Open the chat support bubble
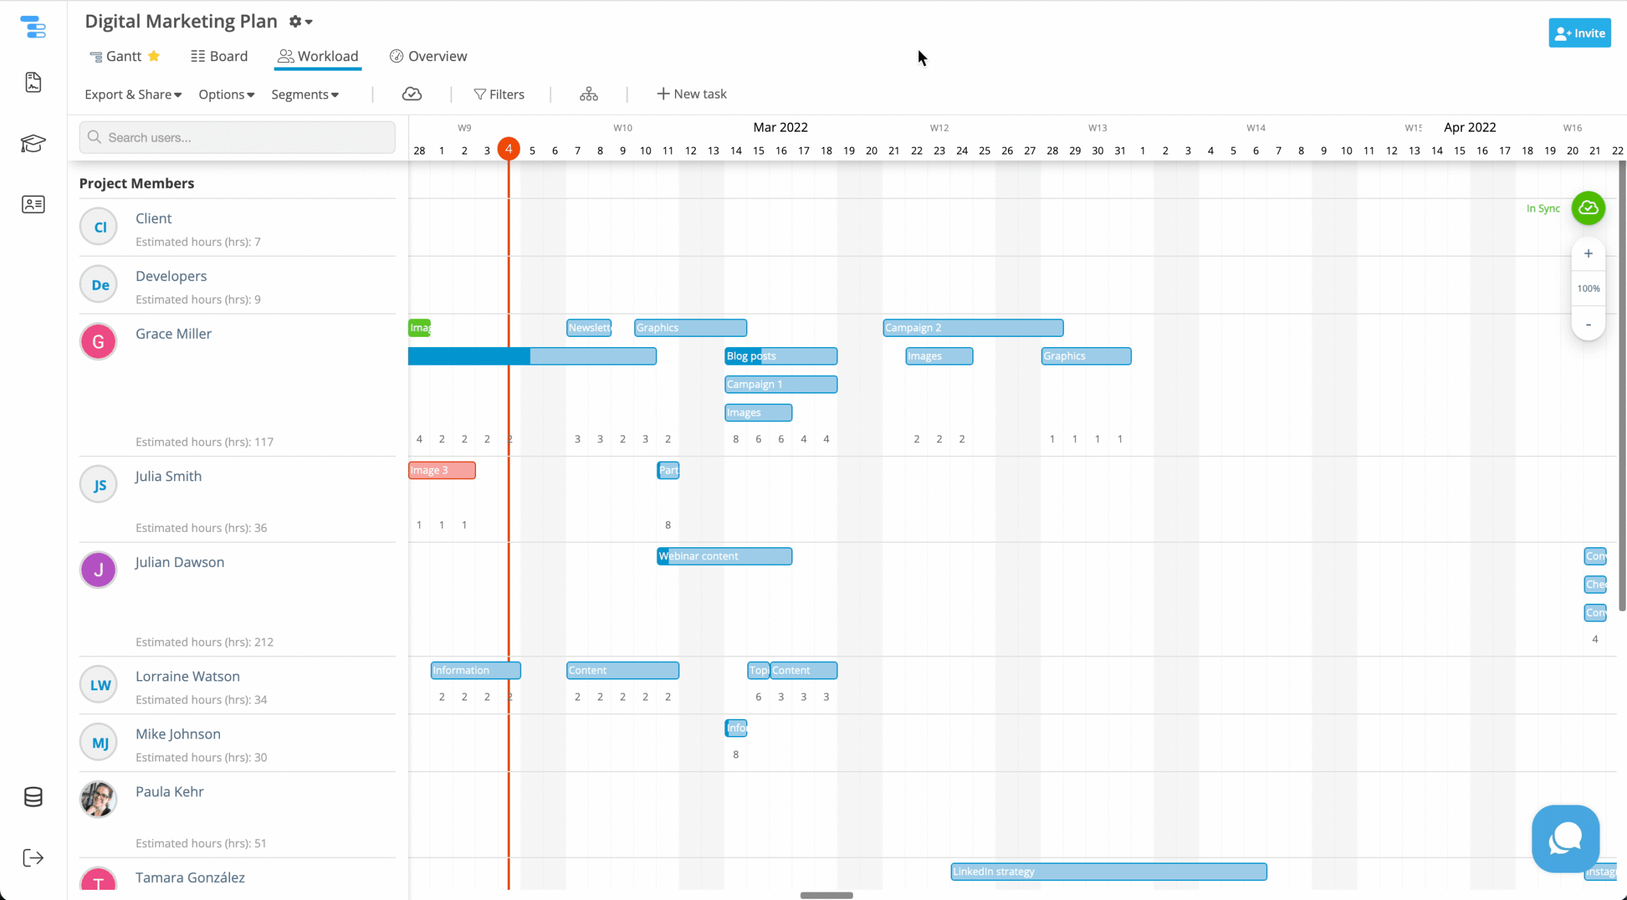This screenshot has height=900, width=1627. tap(1565, 838)
